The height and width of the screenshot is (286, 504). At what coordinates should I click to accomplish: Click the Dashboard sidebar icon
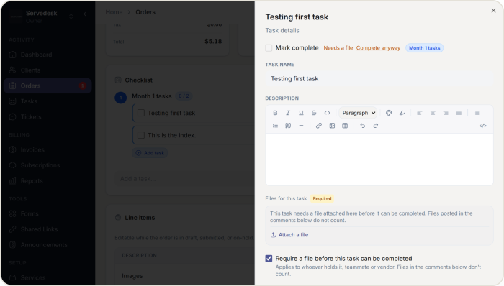[12, 55]
